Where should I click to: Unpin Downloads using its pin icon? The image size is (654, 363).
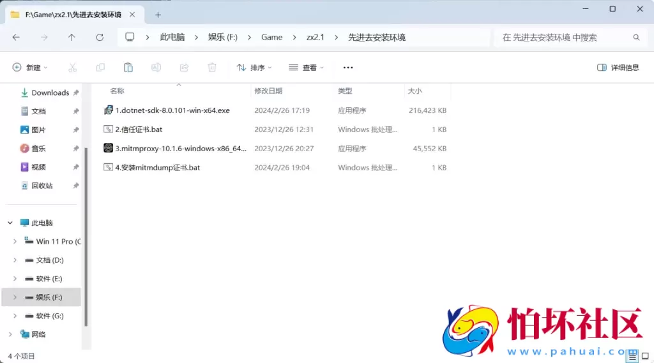pyautogui.click(x=76, y=93)
